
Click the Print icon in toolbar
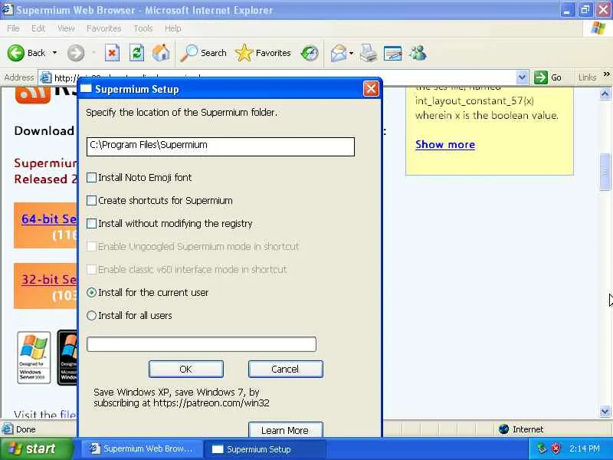tap(369, 53)
